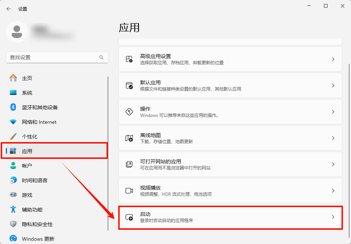Open the 可打开网站的应用 card
The image size is (351, 244).
(230, 164)
